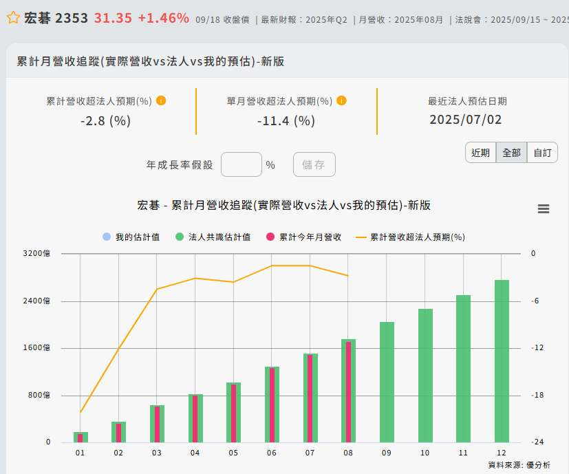This screenshot has width=569, height=474.
Task: Click the -18 right axis label
Action: 537,395
